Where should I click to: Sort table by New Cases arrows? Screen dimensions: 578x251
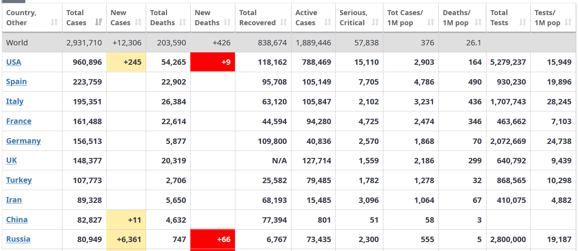[138, 23]
